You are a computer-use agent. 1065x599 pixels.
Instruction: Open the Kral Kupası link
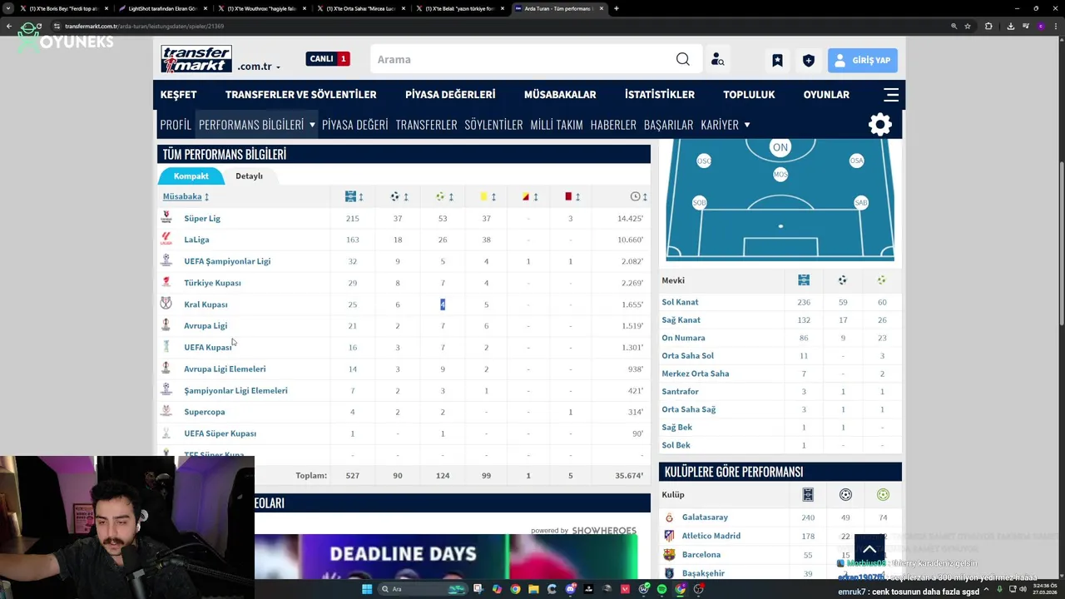tap(206, 304)
